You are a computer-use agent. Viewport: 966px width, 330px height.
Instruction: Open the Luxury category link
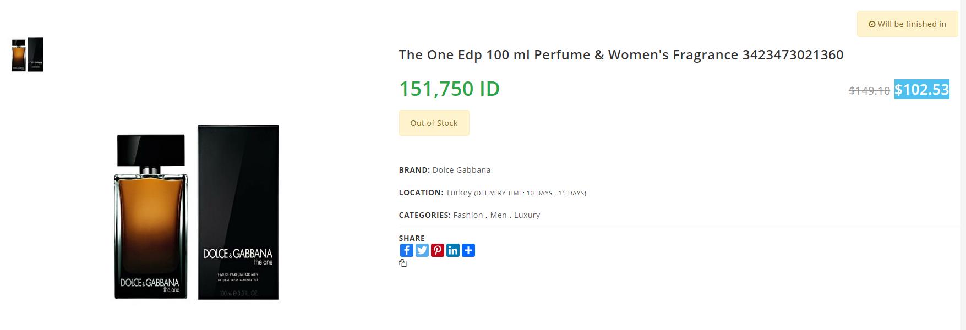tap(527, 215)
